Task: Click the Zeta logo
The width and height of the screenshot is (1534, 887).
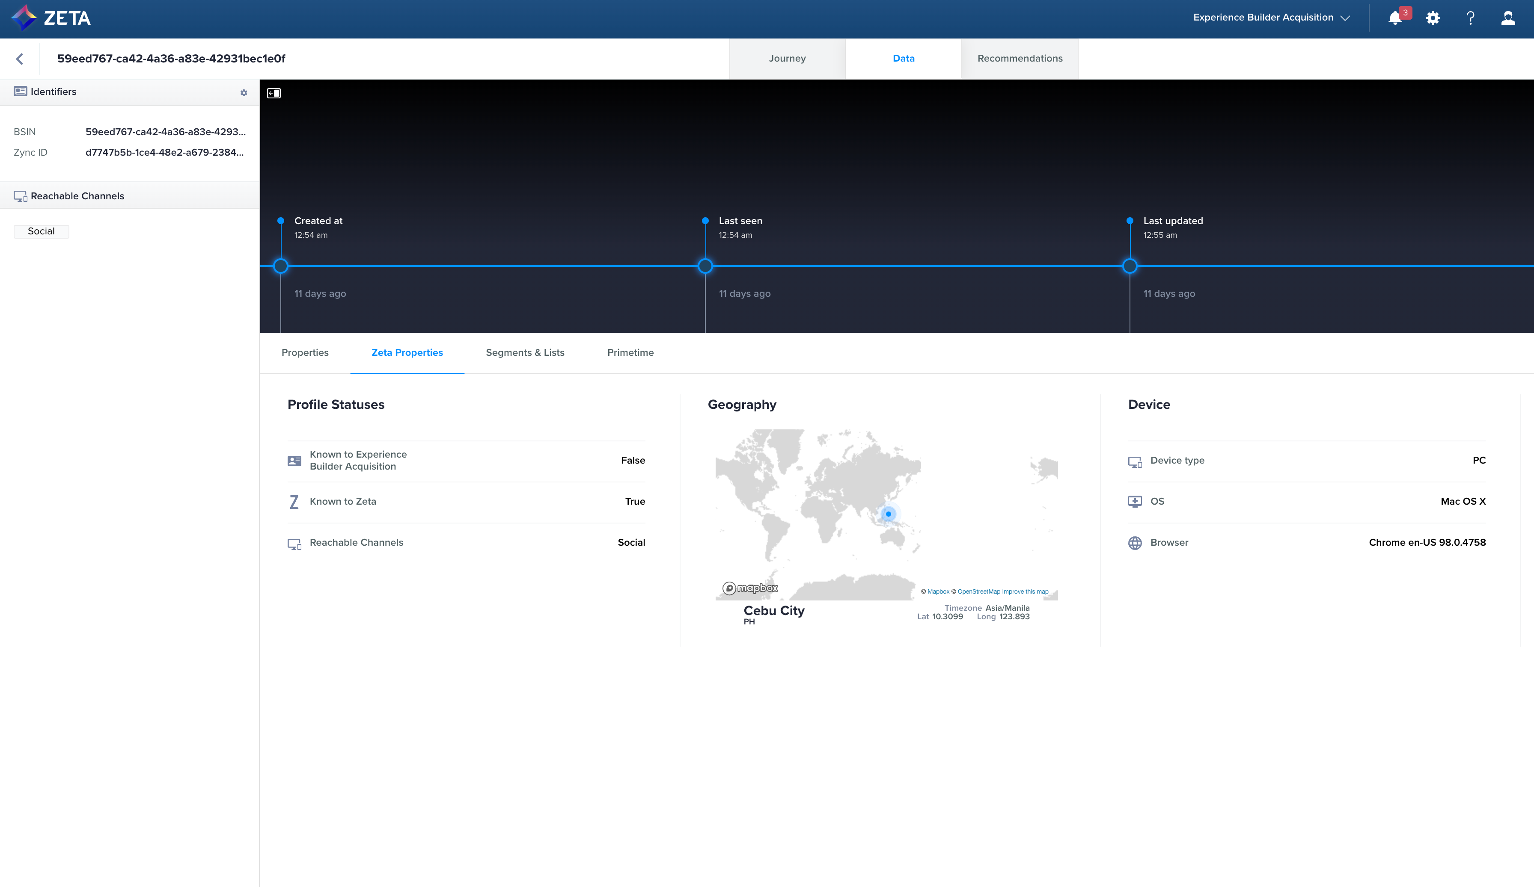Action: point(51,18)
